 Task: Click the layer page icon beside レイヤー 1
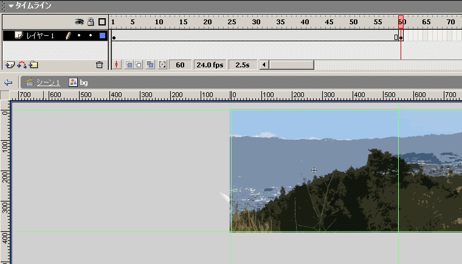19,35
